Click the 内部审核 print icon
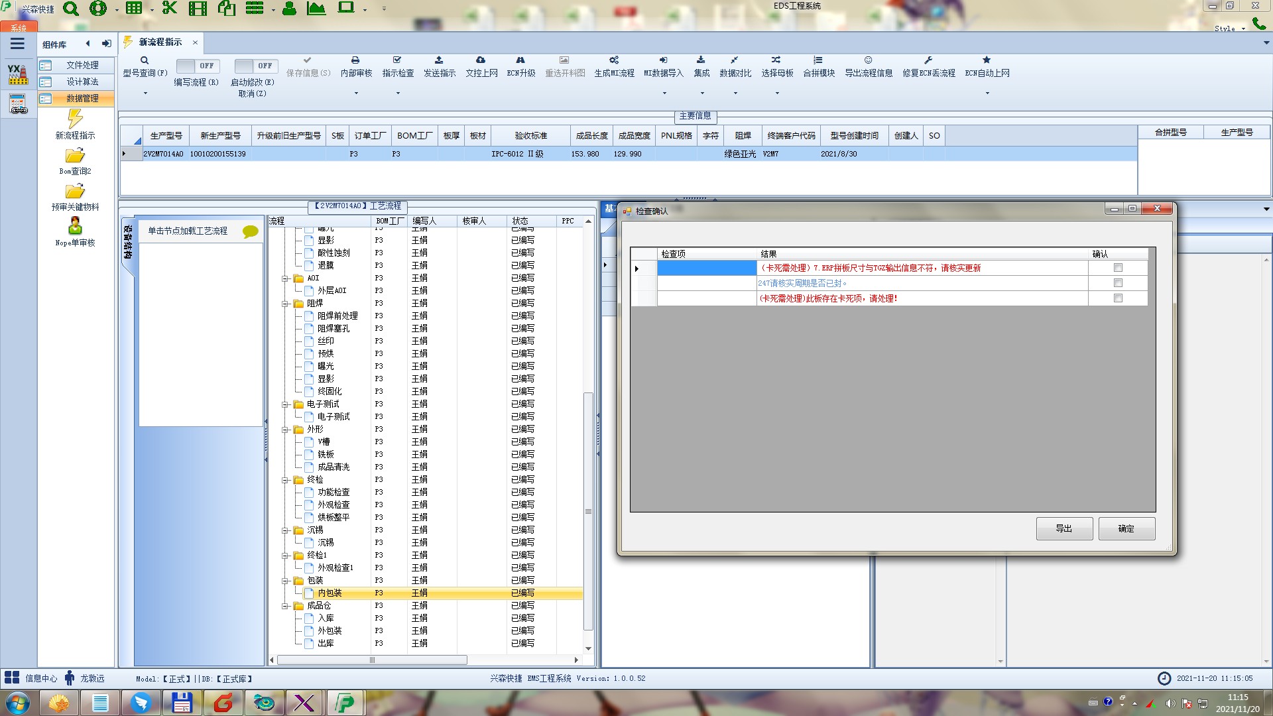 [355, 60]
